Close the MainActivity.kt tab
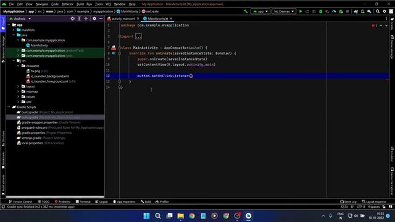The width and height of the screenshot is (395, 222). (x=171, y=18)
